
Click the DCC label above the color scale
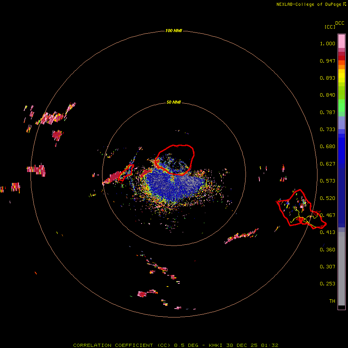click(x=340, y=23)
